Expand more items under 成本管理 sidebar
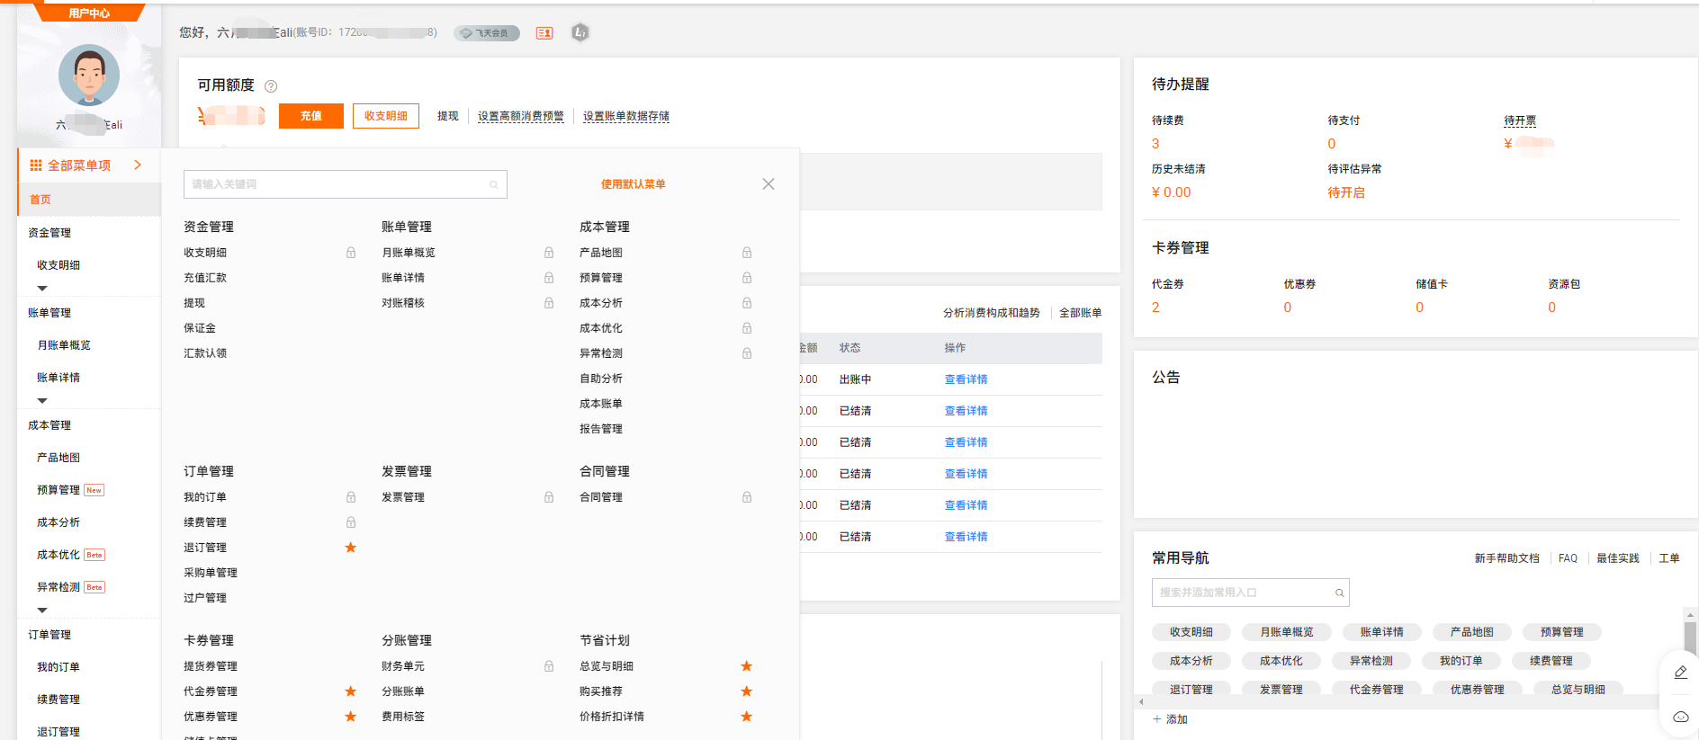This screenshot has height=740, width=1699. (42, 611)
